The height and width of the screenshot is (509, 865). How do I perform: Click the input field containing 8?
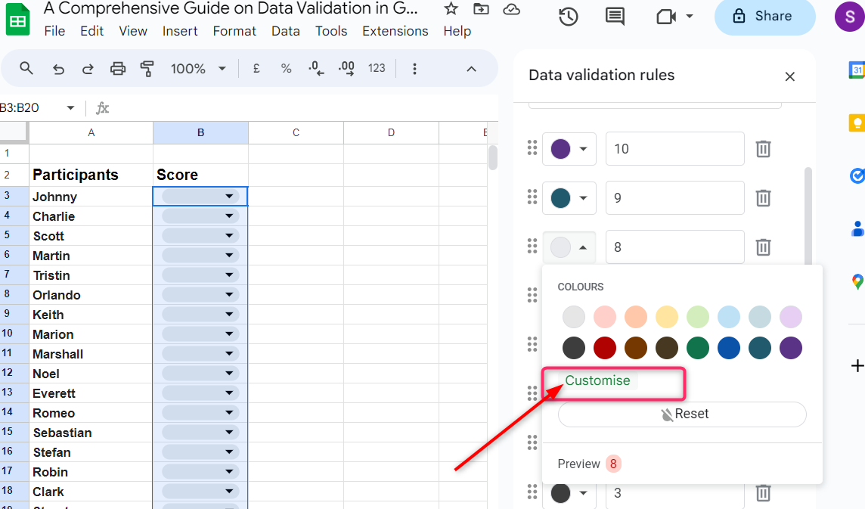click(x=674, y=247)
